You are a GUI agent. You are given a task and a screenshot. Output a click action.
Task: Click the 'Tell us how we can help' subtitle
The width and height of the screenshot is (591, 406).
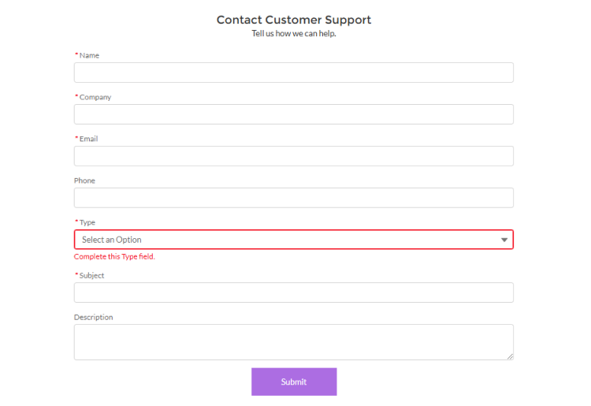tap(294, 33)
